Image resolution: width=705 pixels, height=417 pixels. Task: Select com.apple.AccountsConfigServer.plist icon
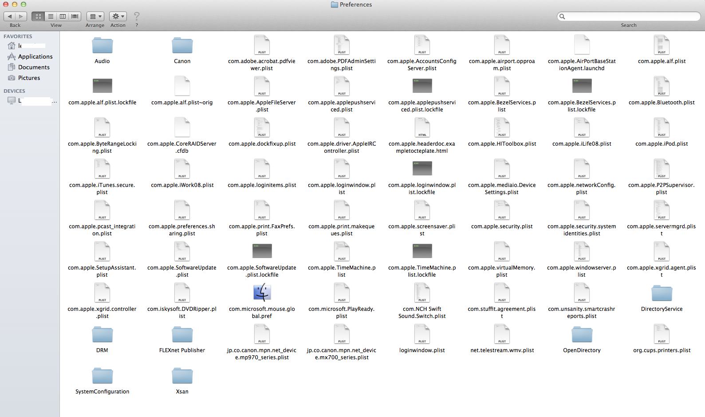pos(422,45)
